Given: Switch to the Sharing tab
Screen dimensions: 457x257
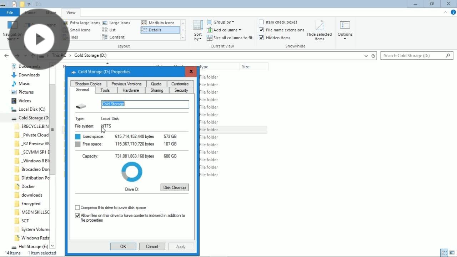Looking at the screenshot, I should 157,91.
